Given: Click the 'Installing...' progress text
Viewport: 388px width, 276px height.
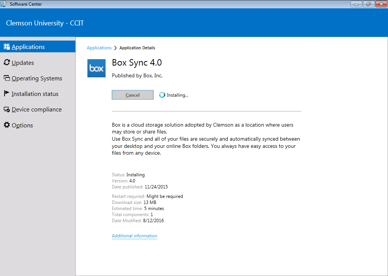Looking at the screenshot, I should click(x=177, y=95).
